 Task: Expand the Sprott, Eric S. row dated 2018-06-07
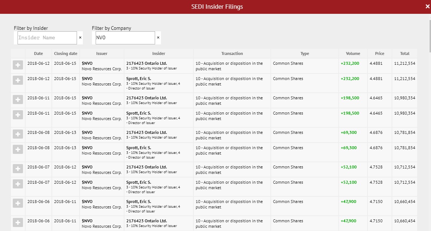[18, 184]
